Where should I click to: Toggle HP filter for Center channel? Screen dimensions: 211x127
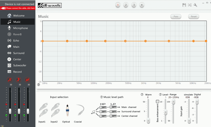[x=103, y=116]
